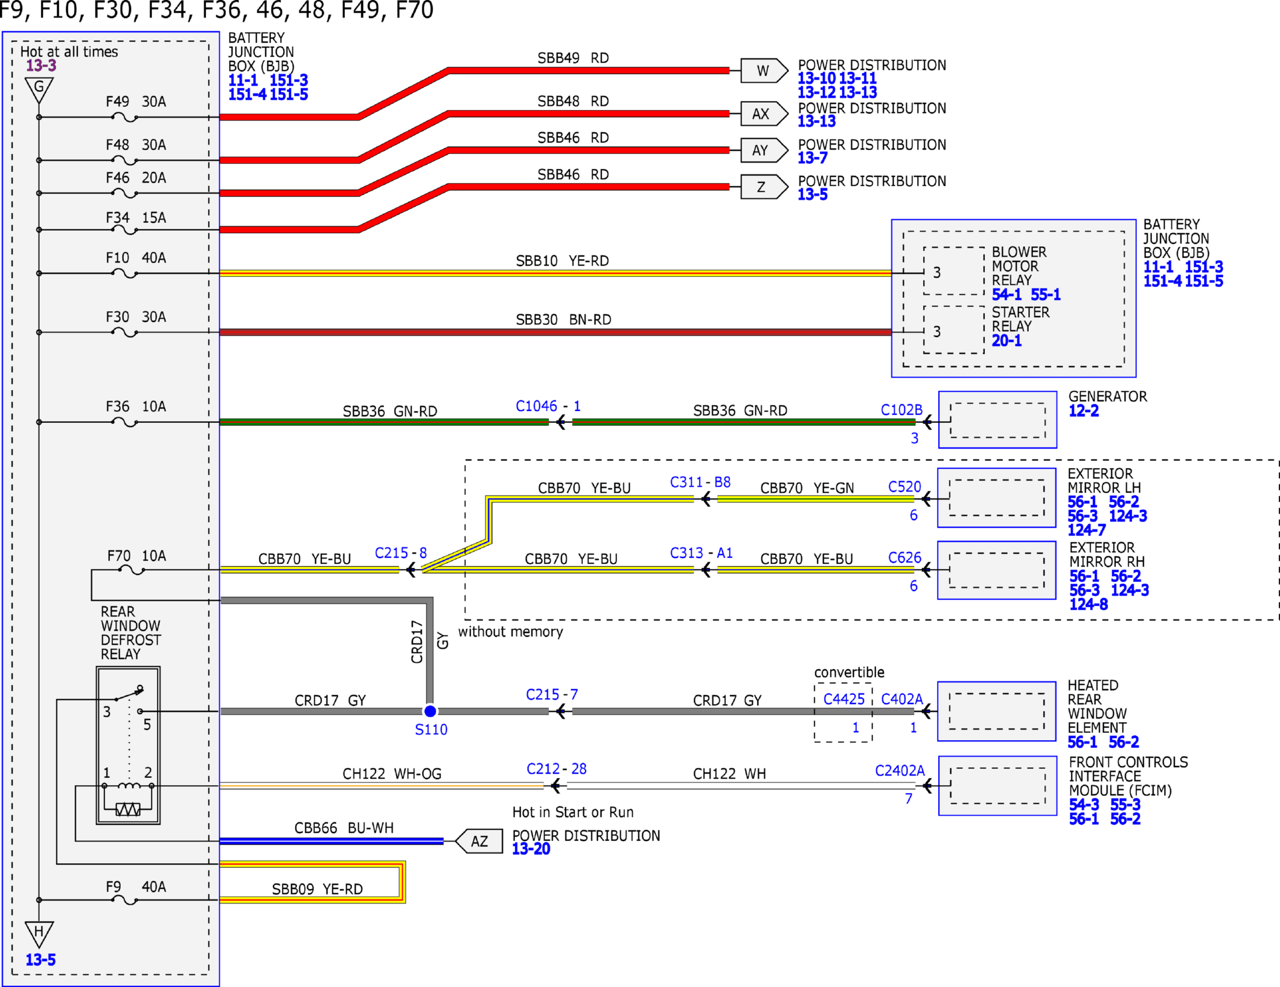
Task: Open link 13-7 beside AY connector
Action: click(812, 158)
